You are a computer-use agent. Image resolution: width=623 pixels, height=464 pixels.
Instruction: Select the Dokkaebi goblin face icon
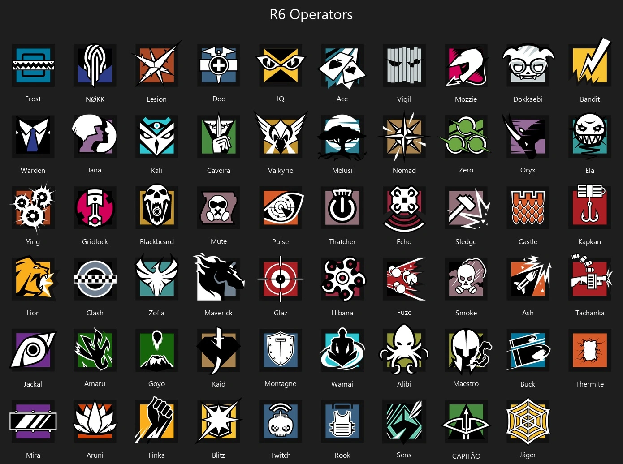click(528, 64)
